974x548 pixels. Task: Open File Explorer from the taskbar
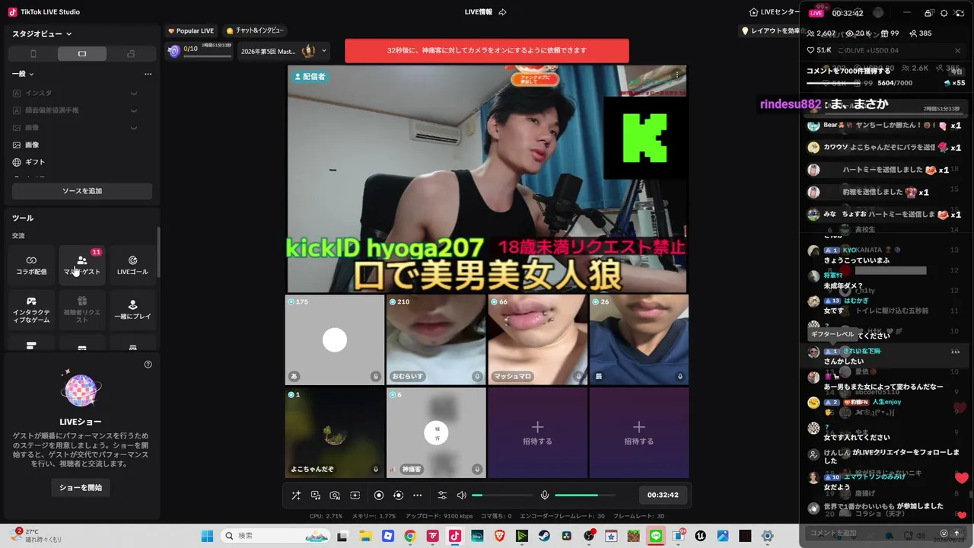[365, 536]
